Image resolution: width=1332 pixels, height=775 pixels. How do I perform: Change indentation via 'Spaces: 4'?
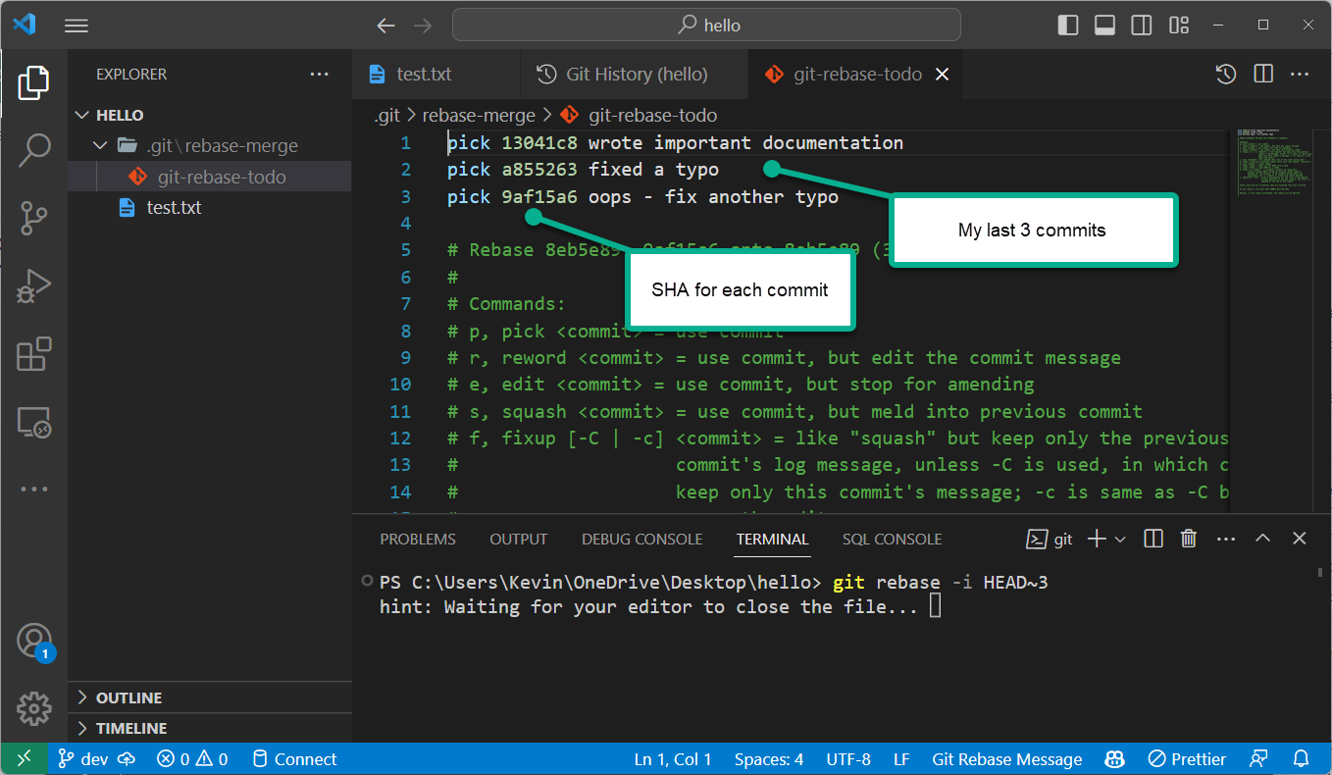(769, 758)
